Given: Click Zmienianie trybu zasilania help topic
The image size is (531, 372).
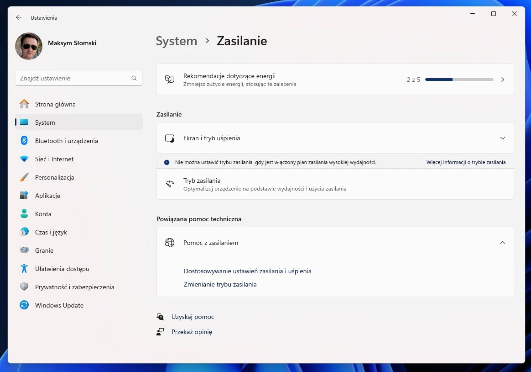Looking at the screenshot, I should click(220, 284).
